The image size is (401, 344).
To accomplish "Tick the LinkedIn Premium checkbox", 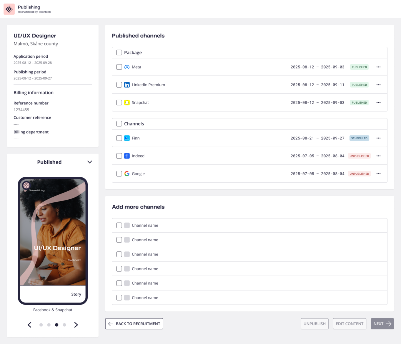I will [119, 85].
